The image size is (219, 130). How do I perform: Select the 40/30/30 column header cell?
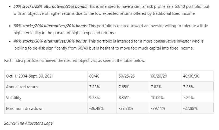(x=191, y=76)
